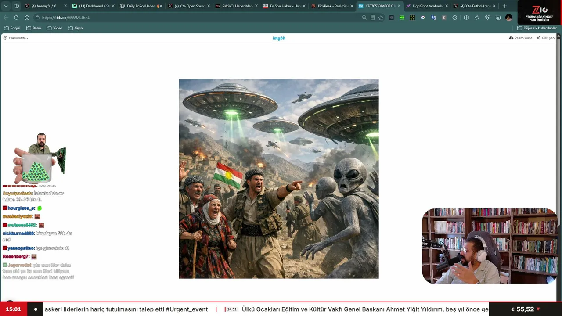Click the imgbb logo
Screen dimensions: 562x316
279,38
